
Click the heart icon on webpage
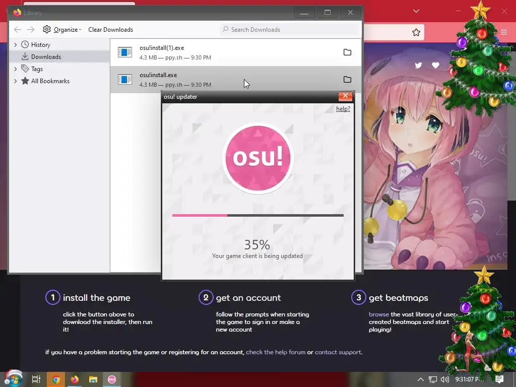[x=435, y=65]
